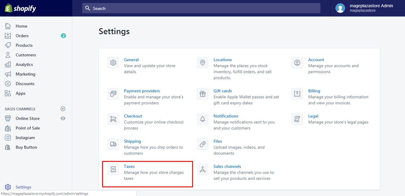Open the Payment providers link
Viewport: 405px width, 196px height.
tap(142, 91)
